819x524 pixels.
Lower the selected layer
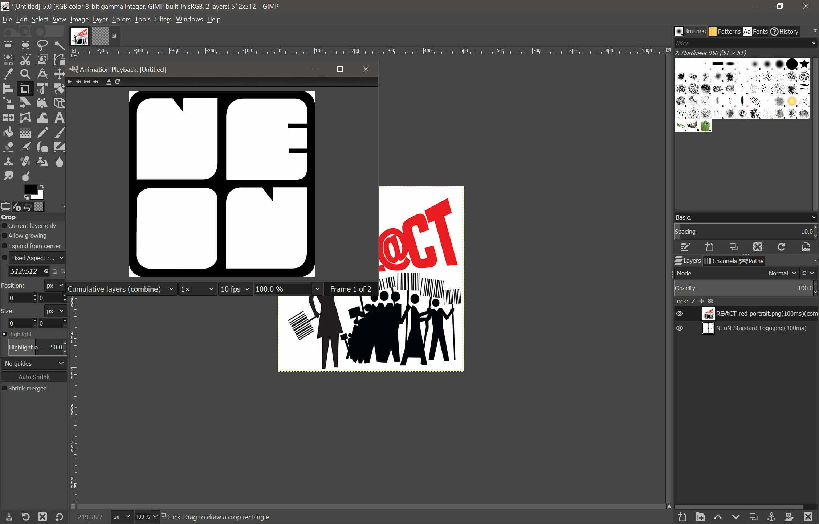pos(736,517)
